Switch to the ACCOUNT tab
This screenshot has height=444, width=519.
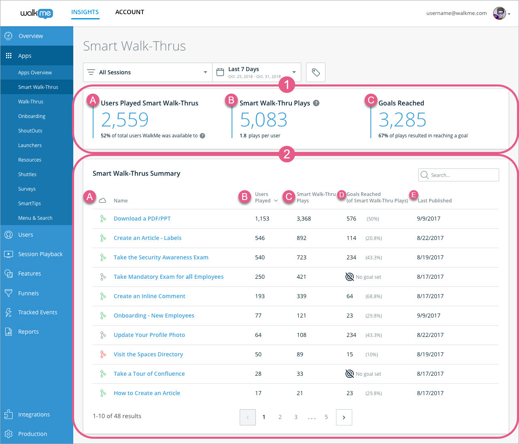(x=130, y=12)
